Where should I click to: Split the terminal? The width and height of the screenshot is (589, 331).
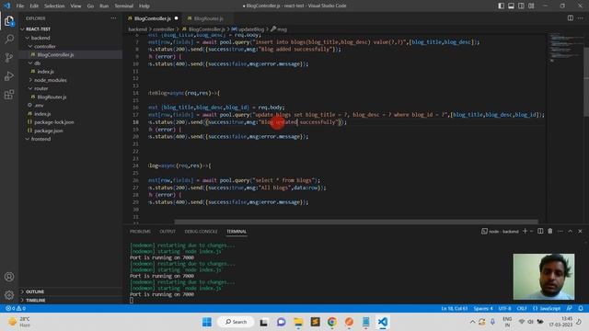click(x=540, y=231)
